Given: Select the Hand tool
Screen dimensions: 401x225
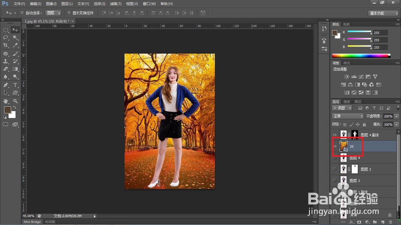Looking at the screenshot, I should click(6, 101).
